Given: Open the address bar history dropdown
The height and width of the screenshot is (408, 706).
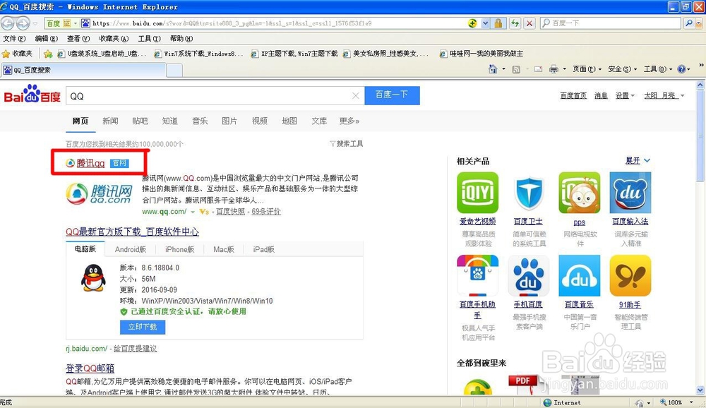Looking at the screenshot, I should coord(485,23).
